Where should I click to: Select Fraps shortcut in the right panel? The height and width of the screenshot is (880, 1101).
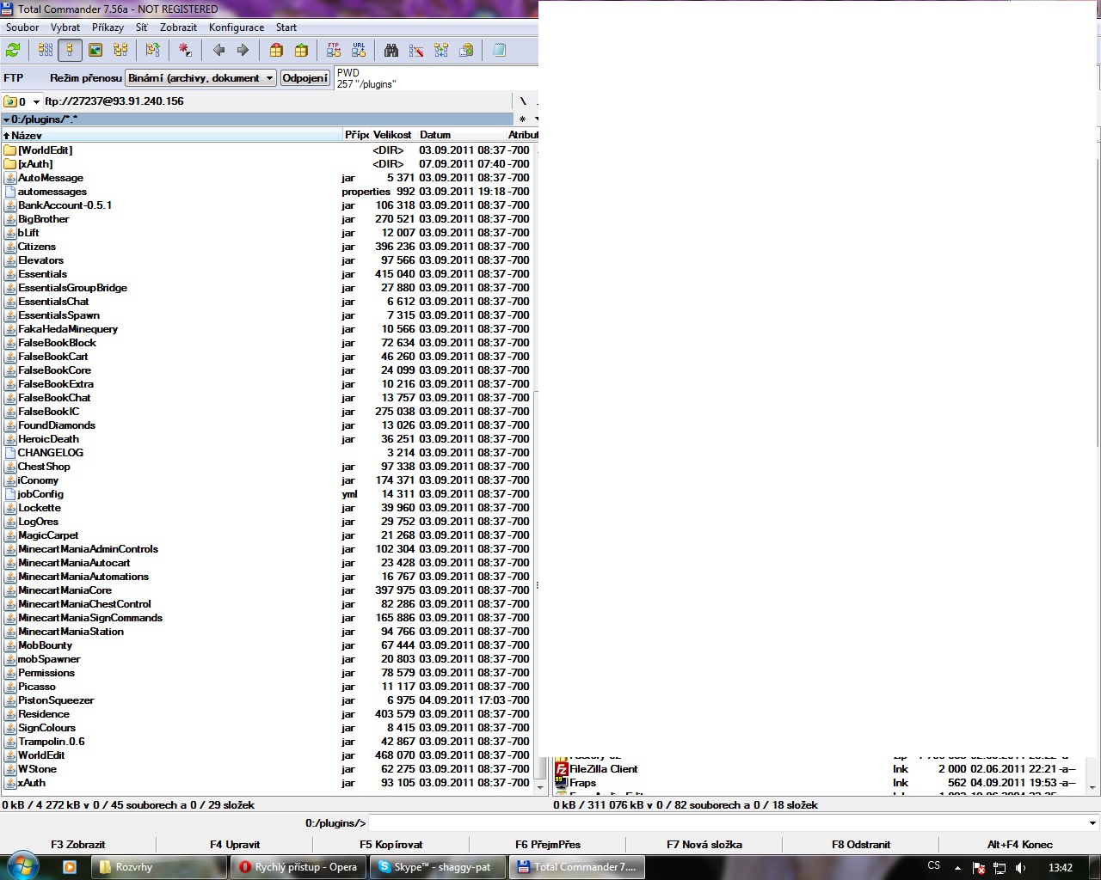817,783
